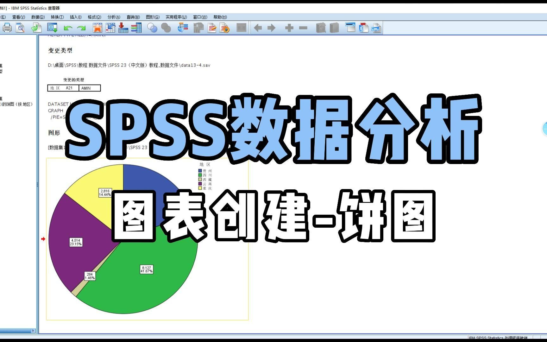Open the 数据(D) menu

coord(38,17)
